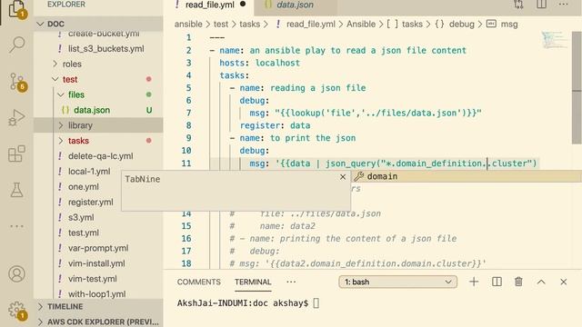Click line number 16 in the gutter
The height and width of the screenshot is (327, 582).
pos(186,238)
